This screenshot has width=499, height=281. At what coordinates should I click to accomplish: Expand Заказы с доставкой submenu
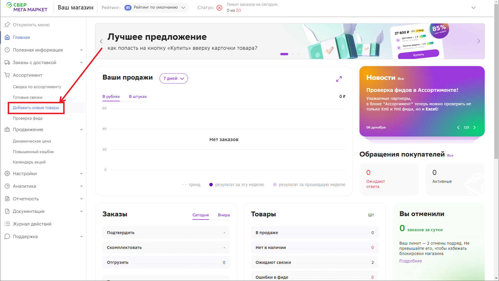pyautogui.click(x=81, y=62)
